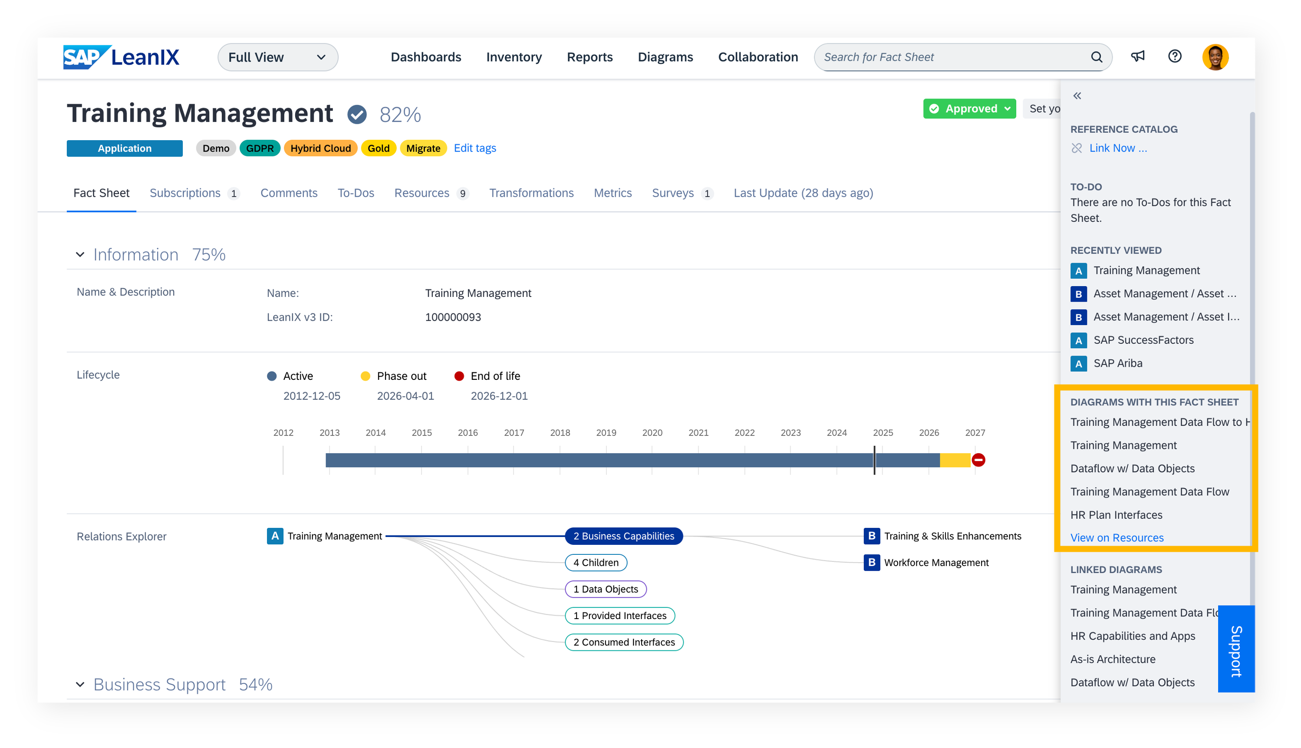Viewport: 1301px width, 748px height.
Task: Click the search magnifier icon
Action: click(1097, 57)
